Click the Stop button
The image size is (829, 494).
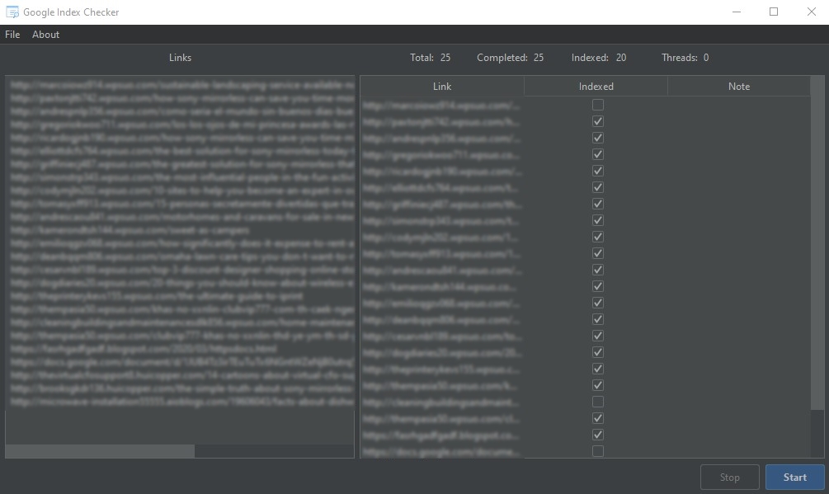pyautogui.click(x=730, y=477)
